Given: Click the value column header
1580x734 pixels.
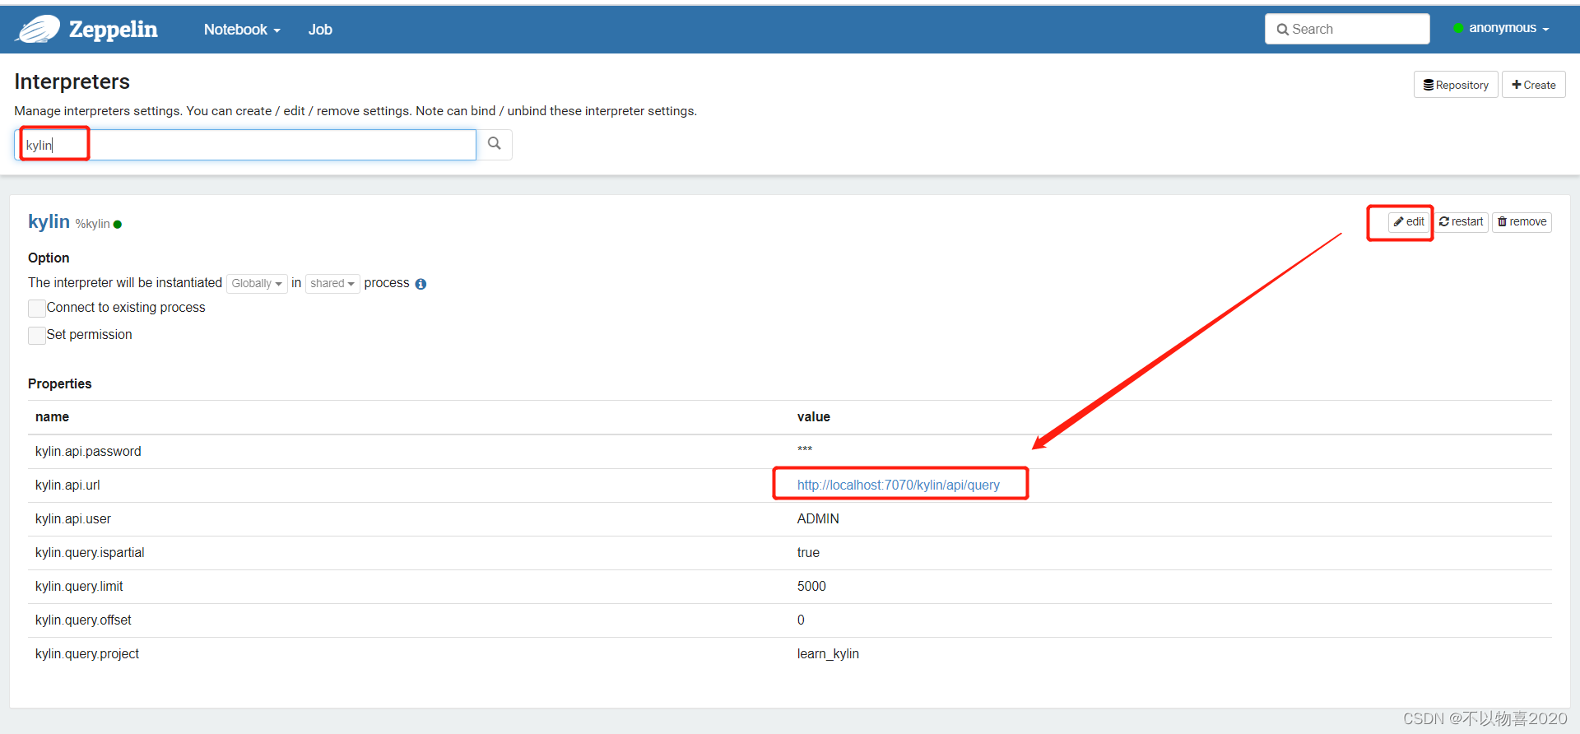Looking at the screenshot, I should point(814,417).
